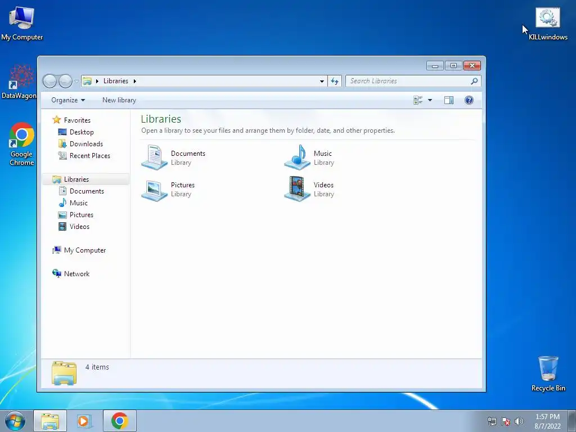The width and height of the screenshot is (576, 432).
Task: Select Downloads under Favorites
Action: [x=86, y=143]
